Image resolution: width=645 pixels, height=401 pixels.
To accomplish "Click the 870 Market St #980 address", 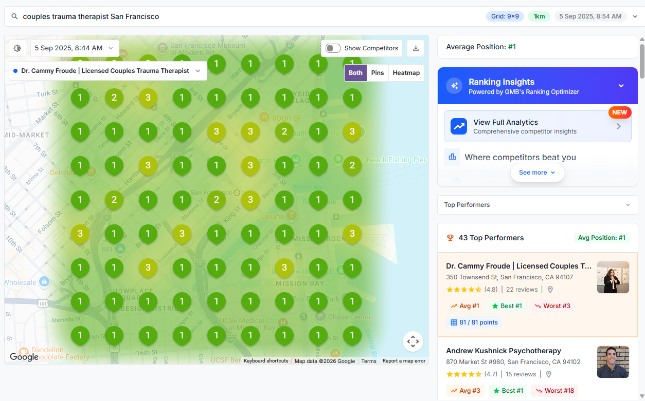I will click(513, 362).
